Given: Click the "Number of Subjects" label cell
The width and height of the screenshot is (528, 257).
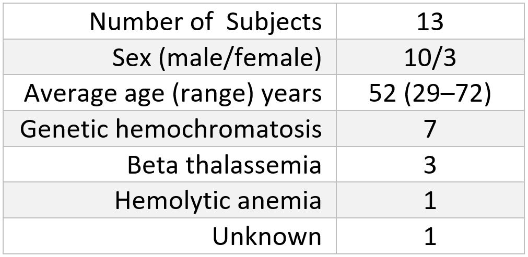Looking at the screenshot, I should pyautogui.click(x=205, y=22).
